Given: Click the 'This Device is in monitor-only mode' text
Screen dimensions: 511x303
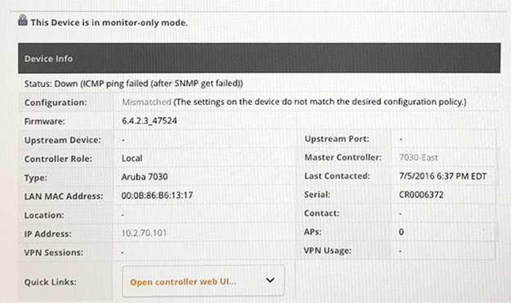Looking at the screenshot, I should tap(109, 22).
